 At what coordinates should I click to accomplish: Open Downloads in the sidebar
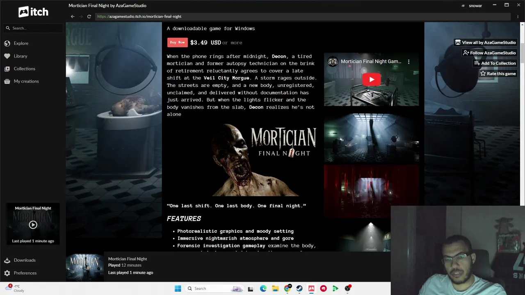25,260
